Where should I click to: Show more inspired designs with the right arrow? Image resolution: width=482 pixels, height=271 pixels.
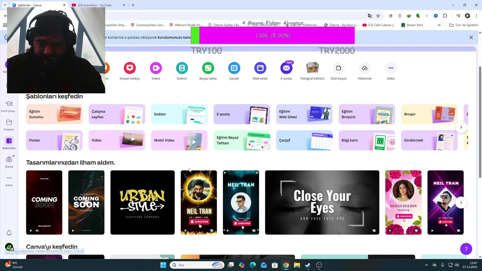coord(461,202)
